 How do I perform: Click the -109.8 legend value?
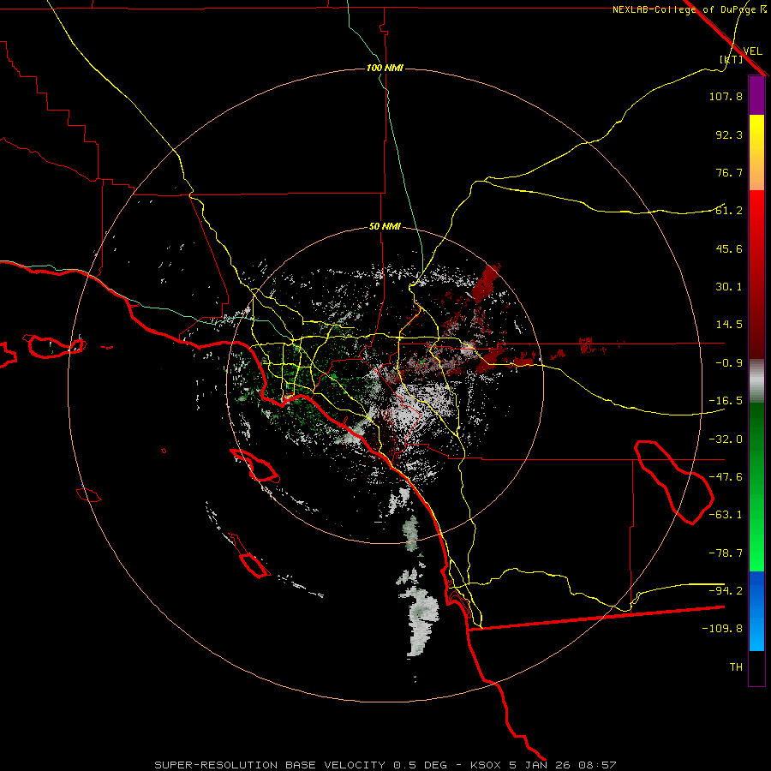tap(722, 629)
